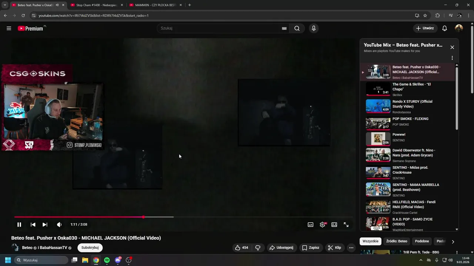Open Spotify from the taskbar
474x266 pixels.
tap(107, 260)
